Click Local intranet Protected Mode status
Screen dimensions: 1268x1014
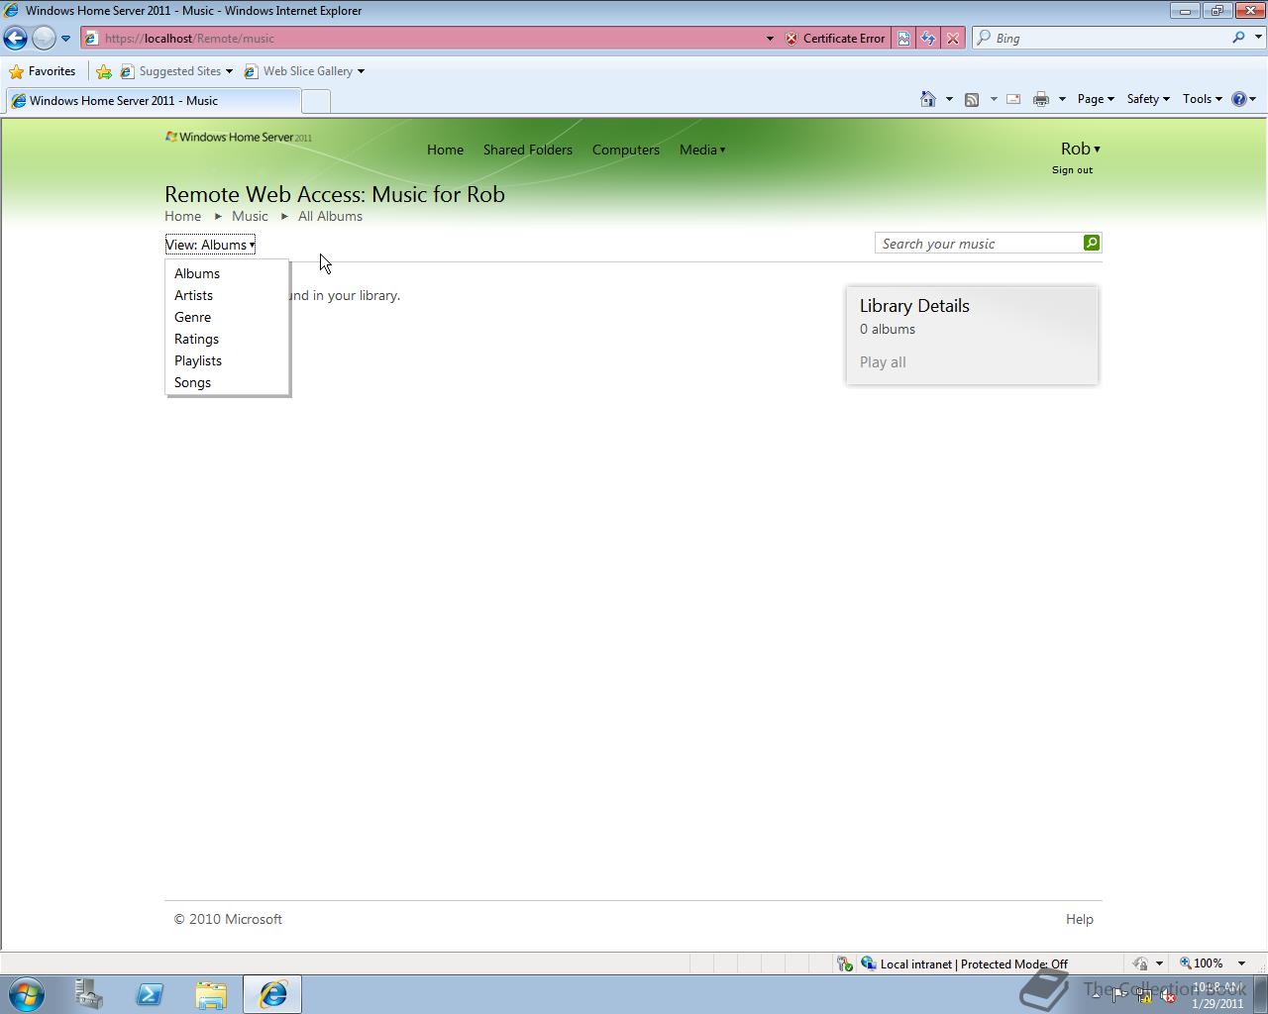964,963
